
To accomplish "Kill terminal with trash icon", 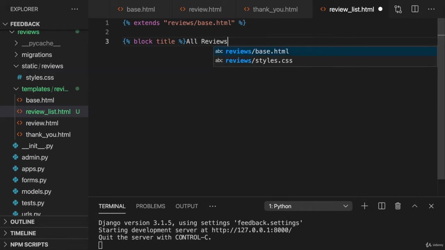I will pos(398,206).
